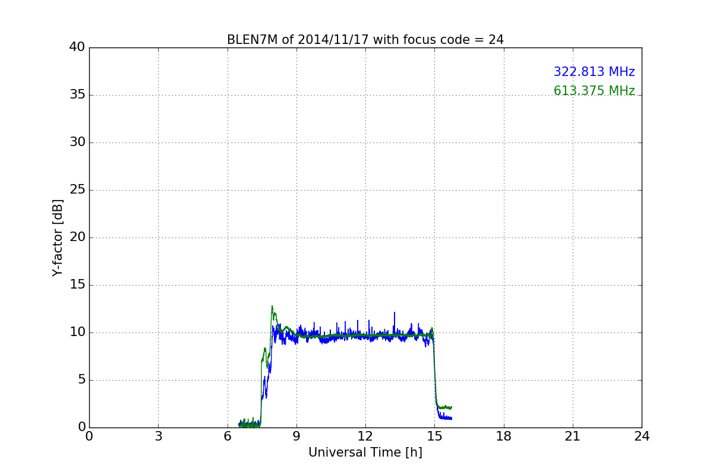Click the plot title "BLEN7M of 2014/11/17 with focus code = 24"
713x475 pixels.
365,40
